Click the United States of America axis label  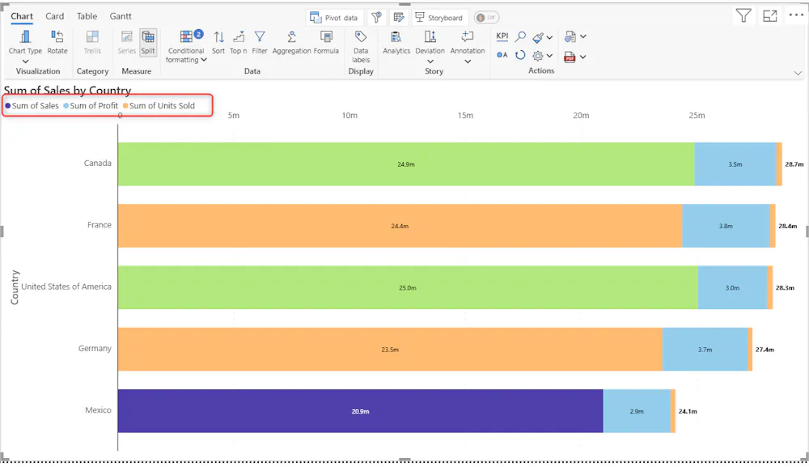point(66,287)
